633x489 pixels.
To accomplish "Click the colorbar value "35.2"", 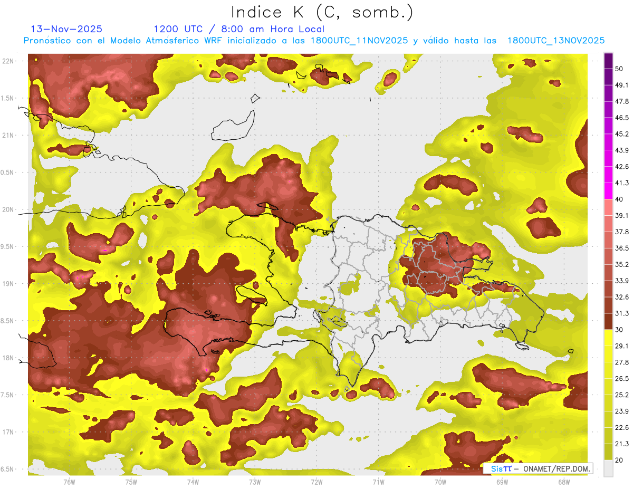I will pyautogui.click(x=622, y=264).
